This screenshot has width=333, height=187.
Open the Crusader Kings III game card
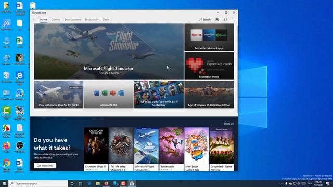coord(96,149)
